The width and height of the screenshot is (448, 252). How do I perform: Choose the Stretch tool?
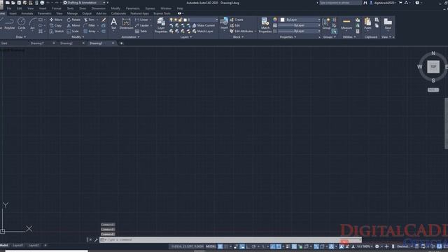pyautogui.click(x=57, y=31)
